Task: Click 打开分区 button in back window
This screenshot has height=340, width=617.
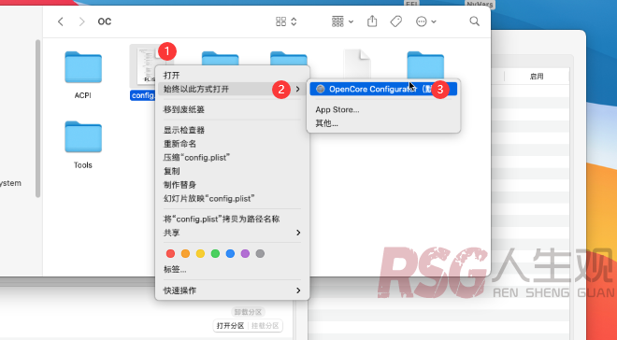Action: coord(231,326)
